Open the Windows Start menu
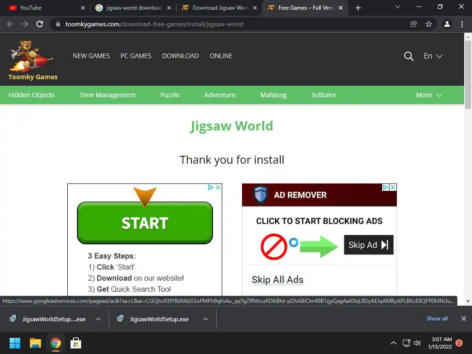This screenshot has width=472, height=354. coord(15,343)
